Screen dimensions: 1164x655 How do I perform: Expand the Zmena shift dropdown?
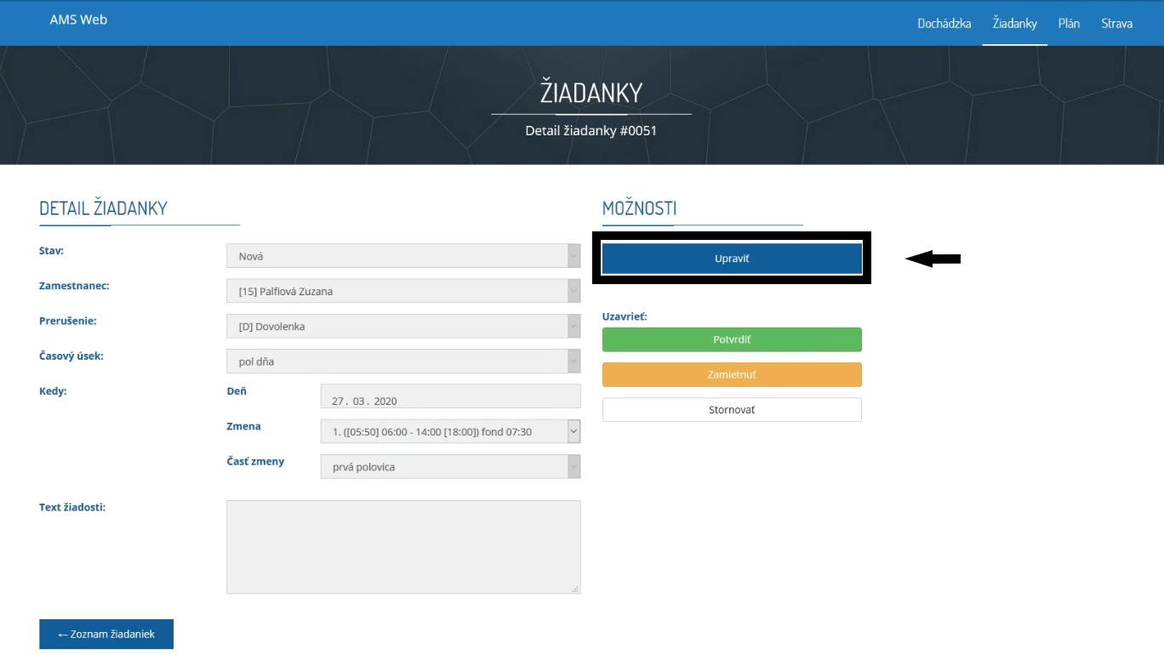[449, 432]
